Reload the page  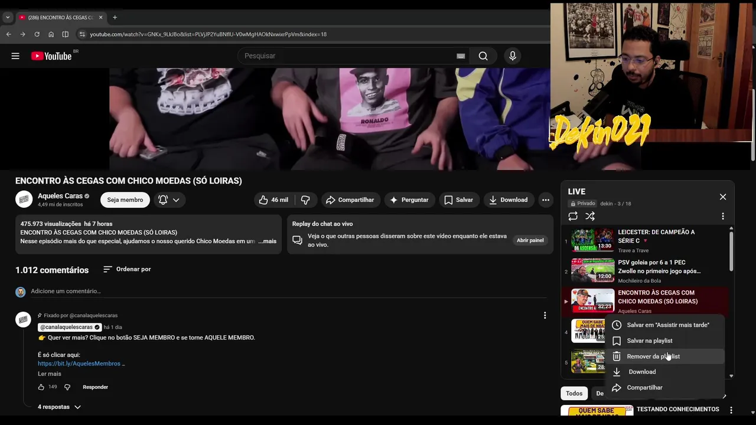coord(37,34)
